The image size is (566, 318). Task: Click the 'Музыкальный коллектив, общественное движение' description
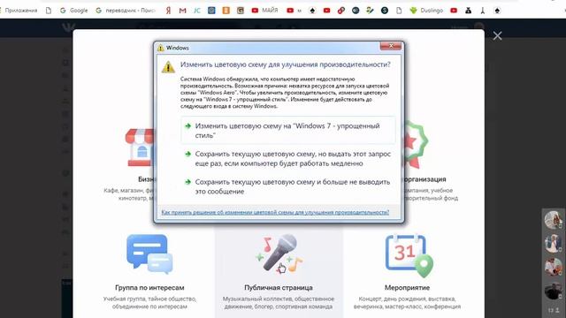tap(279, 303)
